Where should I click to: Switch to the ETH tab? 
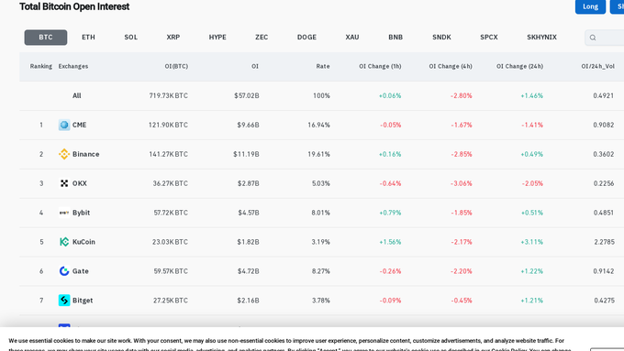coord(88,38)
